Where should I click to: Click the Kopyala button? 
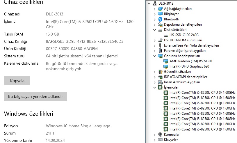(x=17, y=80)
